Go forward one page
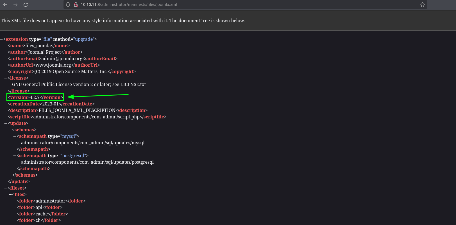Screen dimensions: 456x225 (15, 4)
